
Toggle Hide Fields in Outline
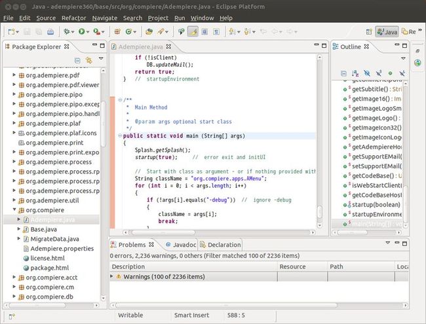pos(367,73)
